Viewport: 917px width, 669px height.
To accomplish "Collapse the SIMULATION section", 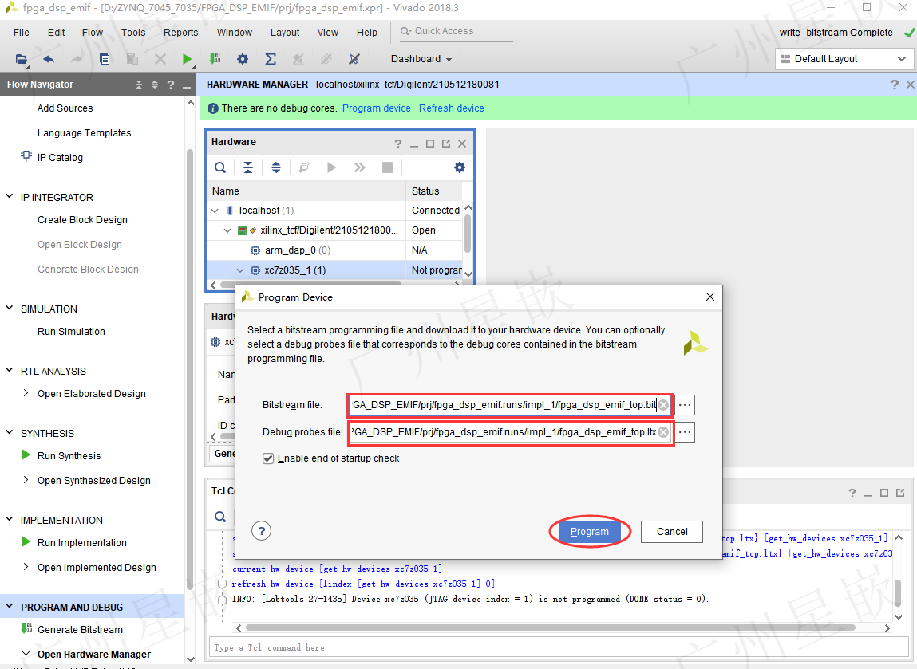I will point(10,309).
